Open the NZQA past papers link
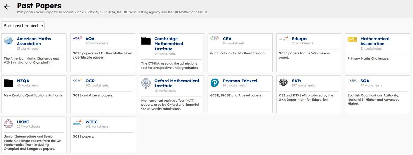This screenshot has width=413, height=155. (23, 81)
